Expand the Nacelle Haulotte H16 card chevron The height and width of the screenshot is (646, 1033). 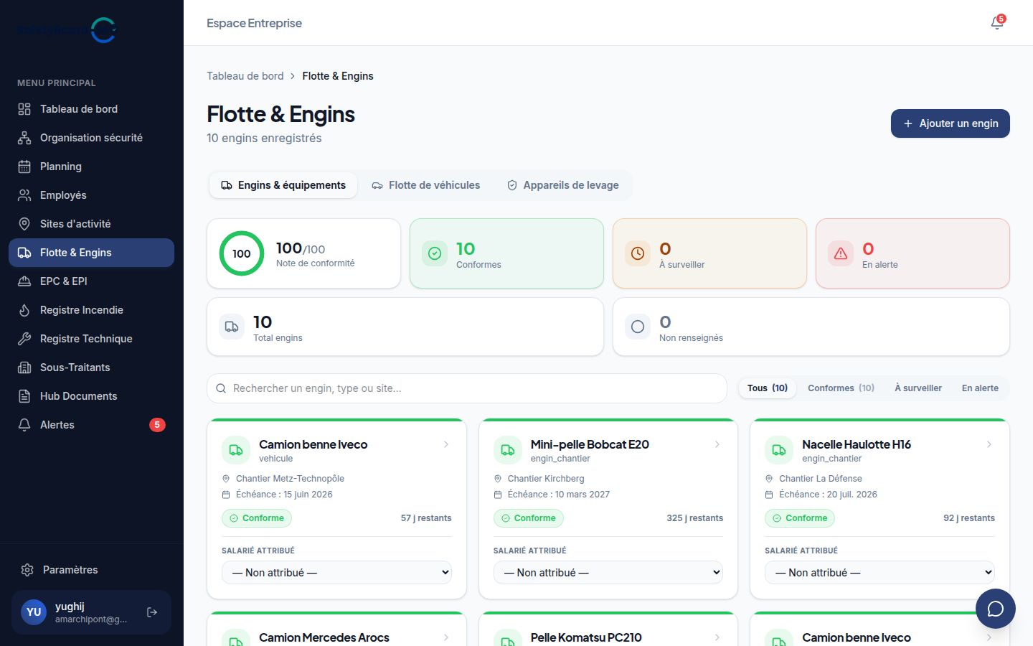[x=989, y=444]
